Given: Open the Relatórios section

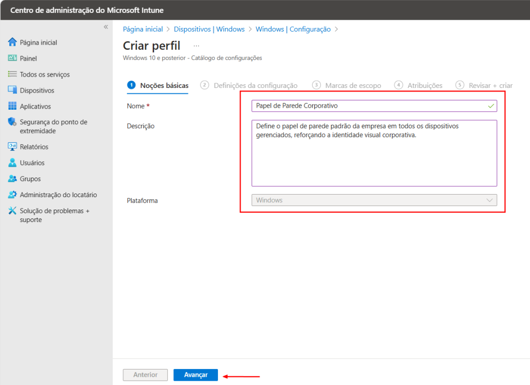Looking at the screenshot, I should [34, 146].
